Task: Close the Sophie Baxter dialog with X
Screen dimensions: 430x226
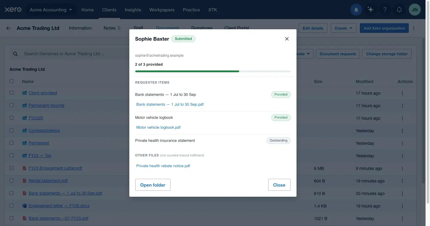Action: tap(287, 39)
